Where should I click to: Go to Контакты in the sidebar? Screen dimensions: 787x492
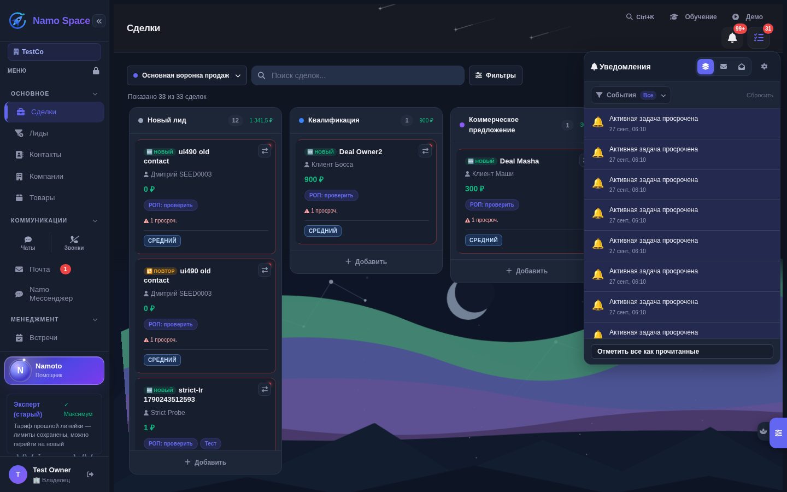click(x=54, y=155)
